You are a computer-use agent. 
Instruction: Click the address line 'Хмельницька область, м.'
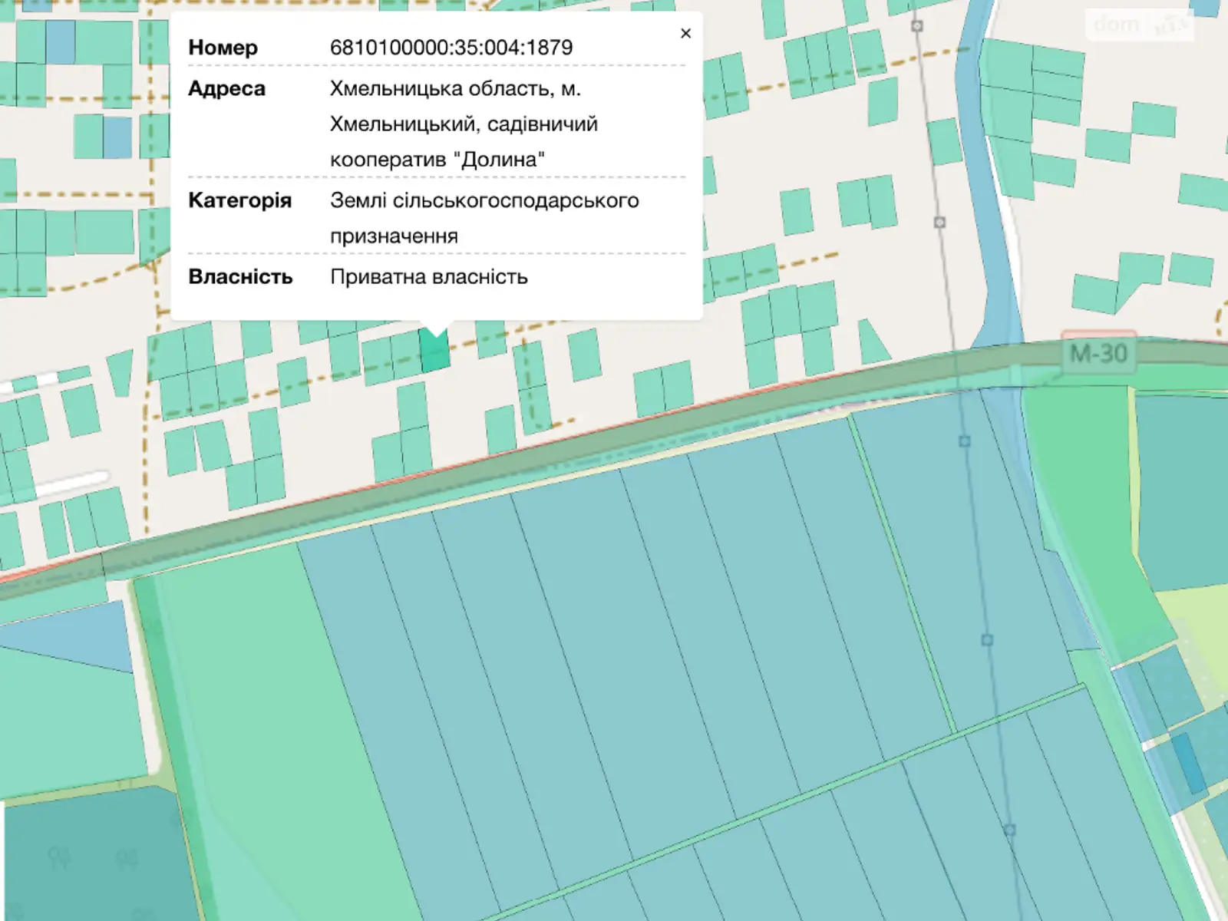[x=455, y=89]
